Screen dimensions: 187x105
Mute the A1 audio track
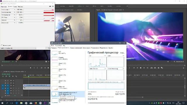click(x=13, y=88)
